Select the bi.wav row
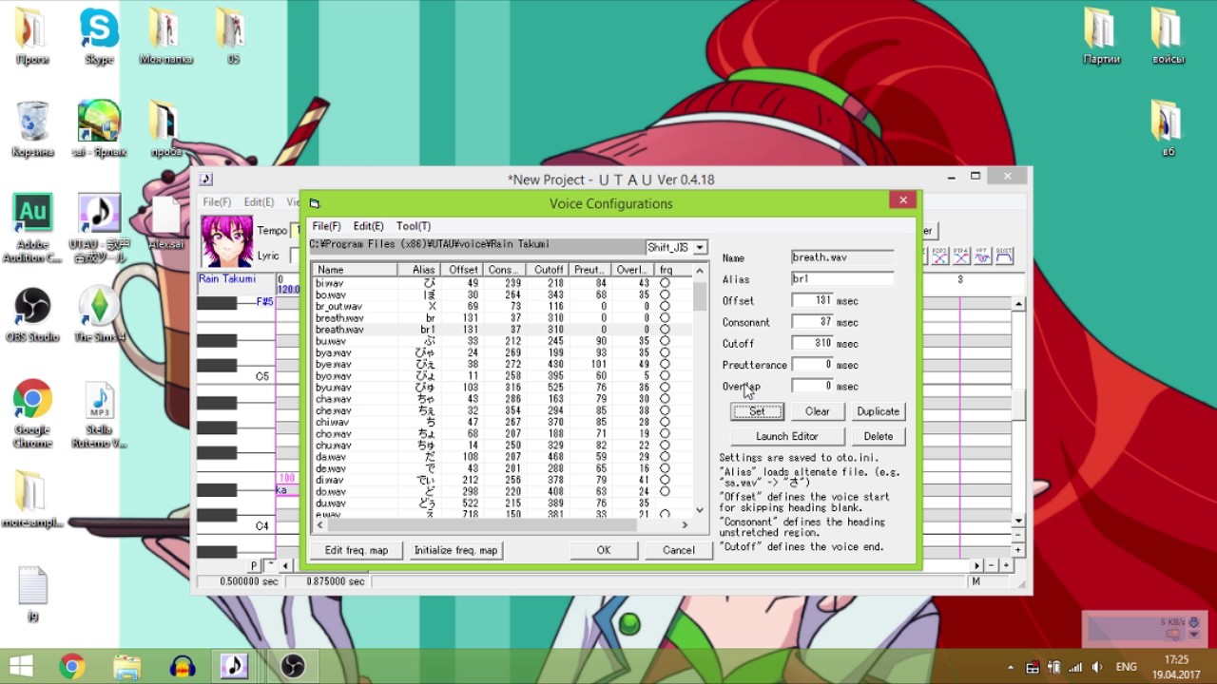Screen dimensions: 1217x684 (502, 283)
